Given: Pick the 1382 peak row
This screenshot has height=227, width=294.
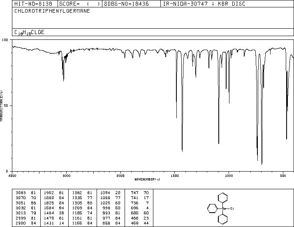Looking at the screenshot, I should 82,193.
